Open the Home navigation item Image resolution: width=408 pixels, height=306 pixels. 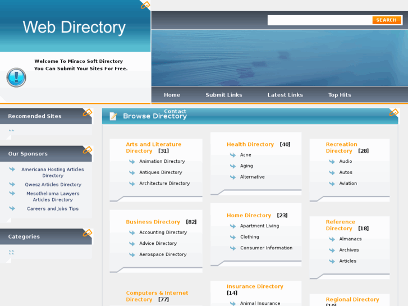[172, 95]
